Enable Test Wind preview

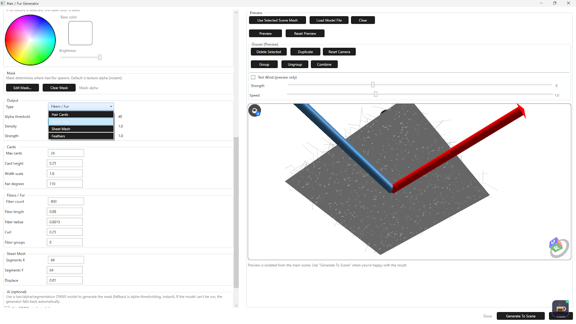(253, 77)
